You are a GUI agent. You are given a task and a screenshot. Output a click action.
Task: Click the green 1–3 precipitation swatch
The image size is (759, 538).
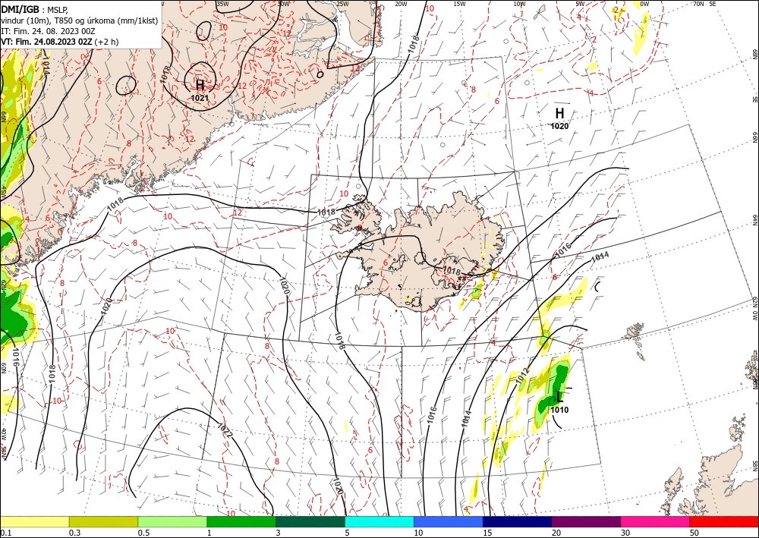pyautogui.click(x=241, y=522)
